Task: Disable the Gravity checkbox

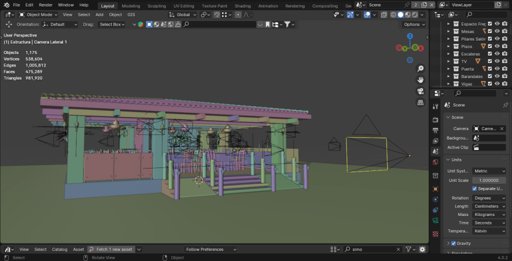Action: point(453,243)
